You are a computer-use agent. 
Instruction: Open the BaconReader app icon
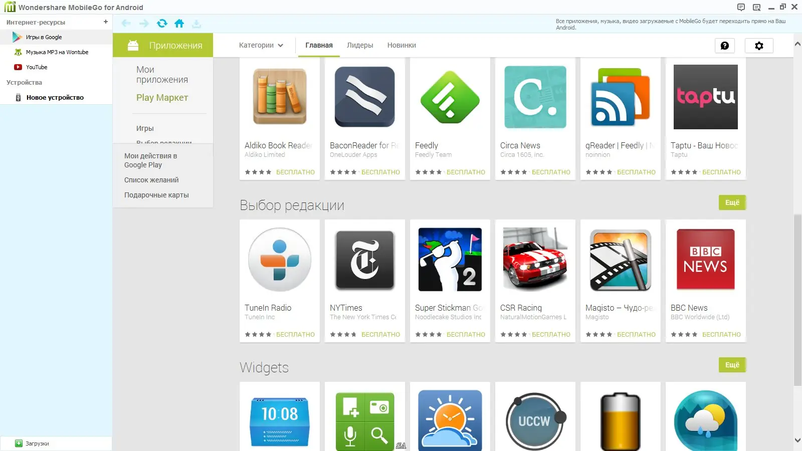tap(365, 97)
